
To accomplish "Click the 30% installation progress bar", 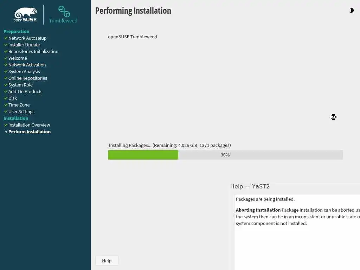I will tap(225, 155).
